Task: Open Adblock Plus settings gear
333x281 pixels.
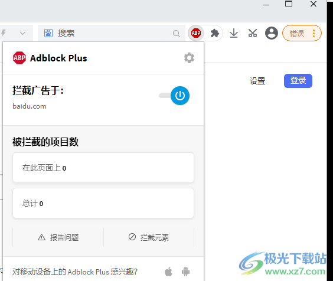Action: point(189,58)
